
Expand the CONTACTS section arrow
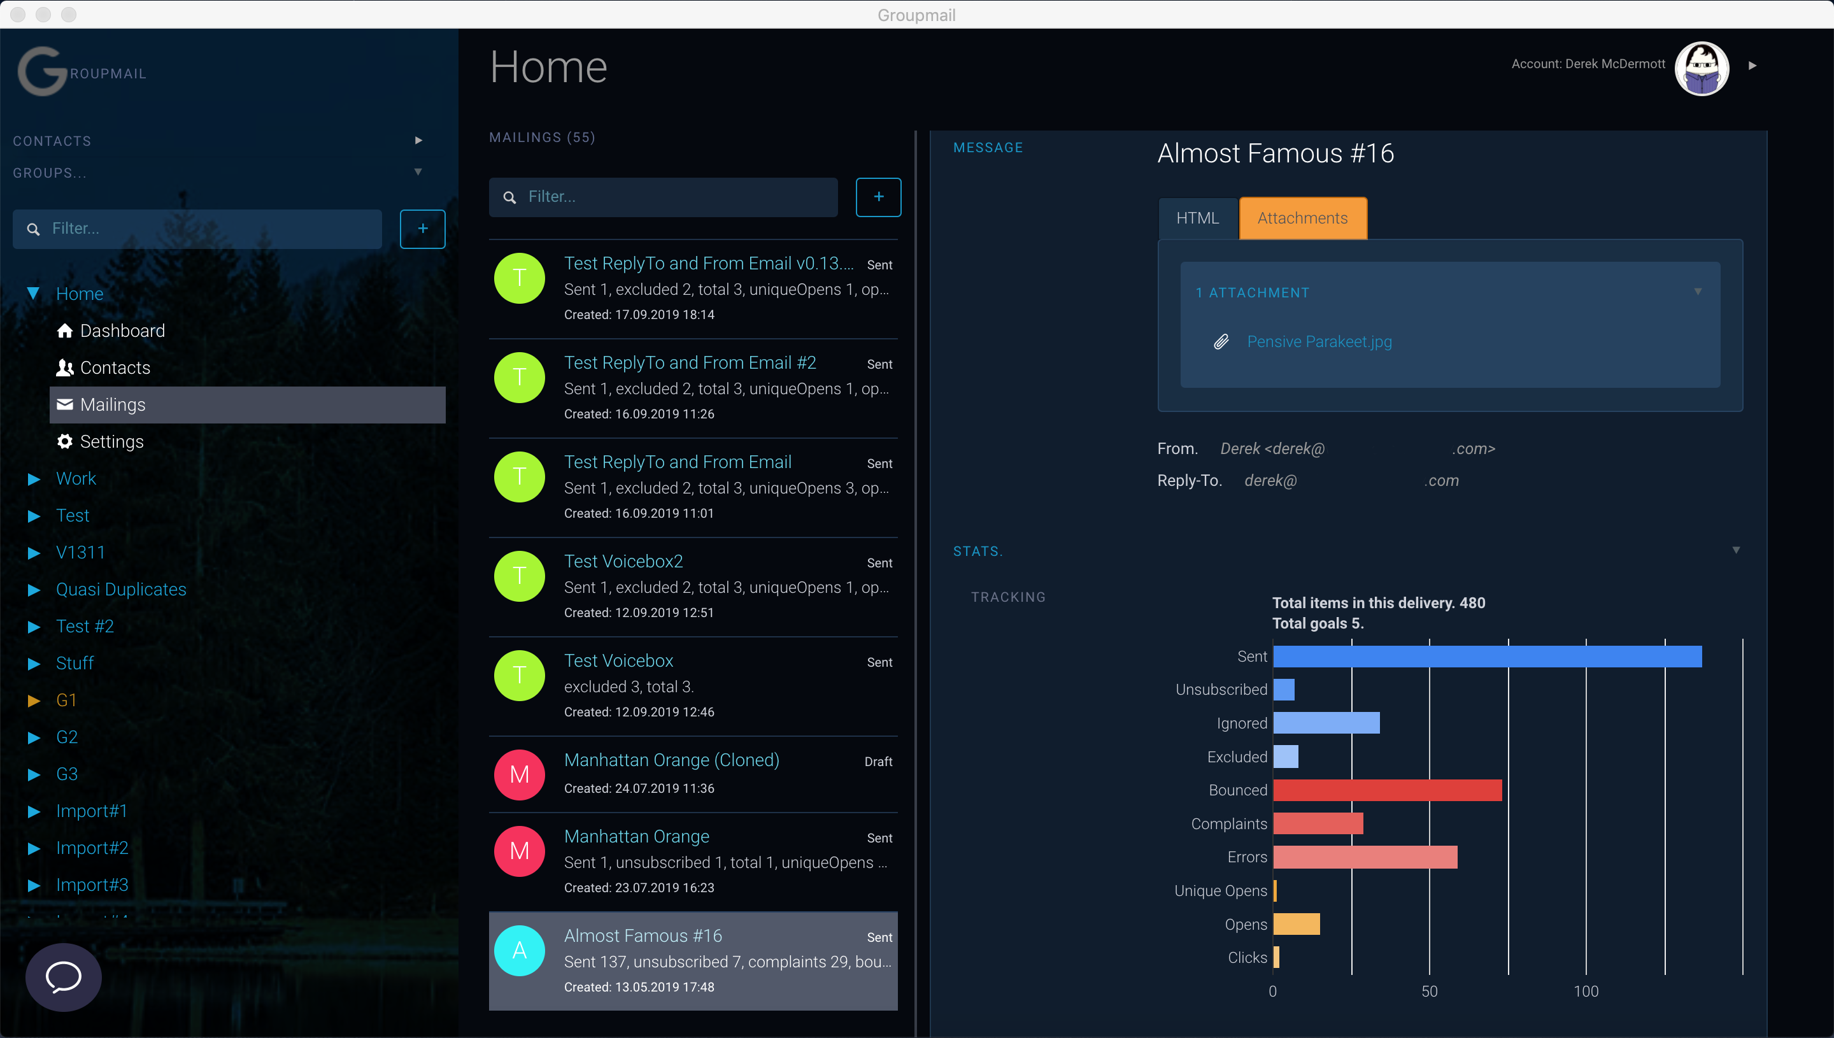click(418, 141)
